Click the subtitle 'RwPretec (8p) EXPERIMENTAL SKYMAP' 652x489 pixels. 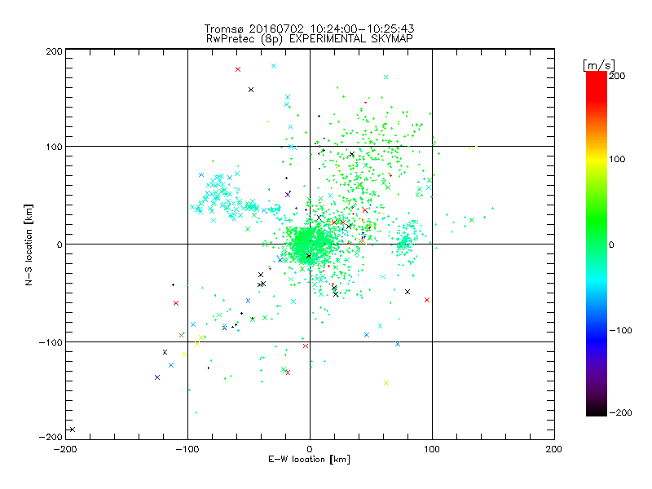tap(310, 39)
